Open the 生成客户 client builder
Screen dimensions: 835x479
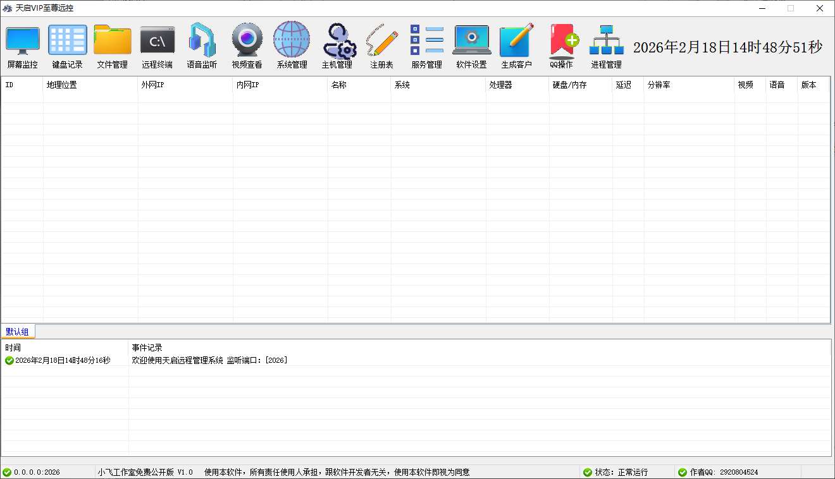coord(516,45)
